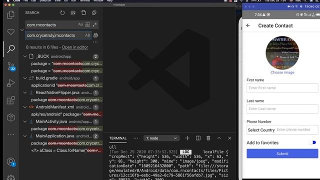Open the Run and Debug view

[x=11, y=83]
